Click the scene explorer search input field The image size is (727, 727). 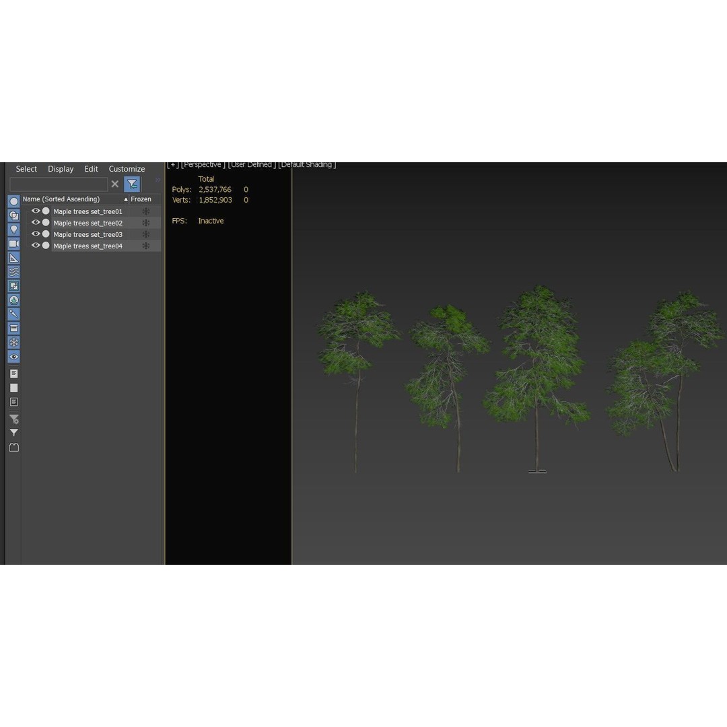(x=59, y=184)
